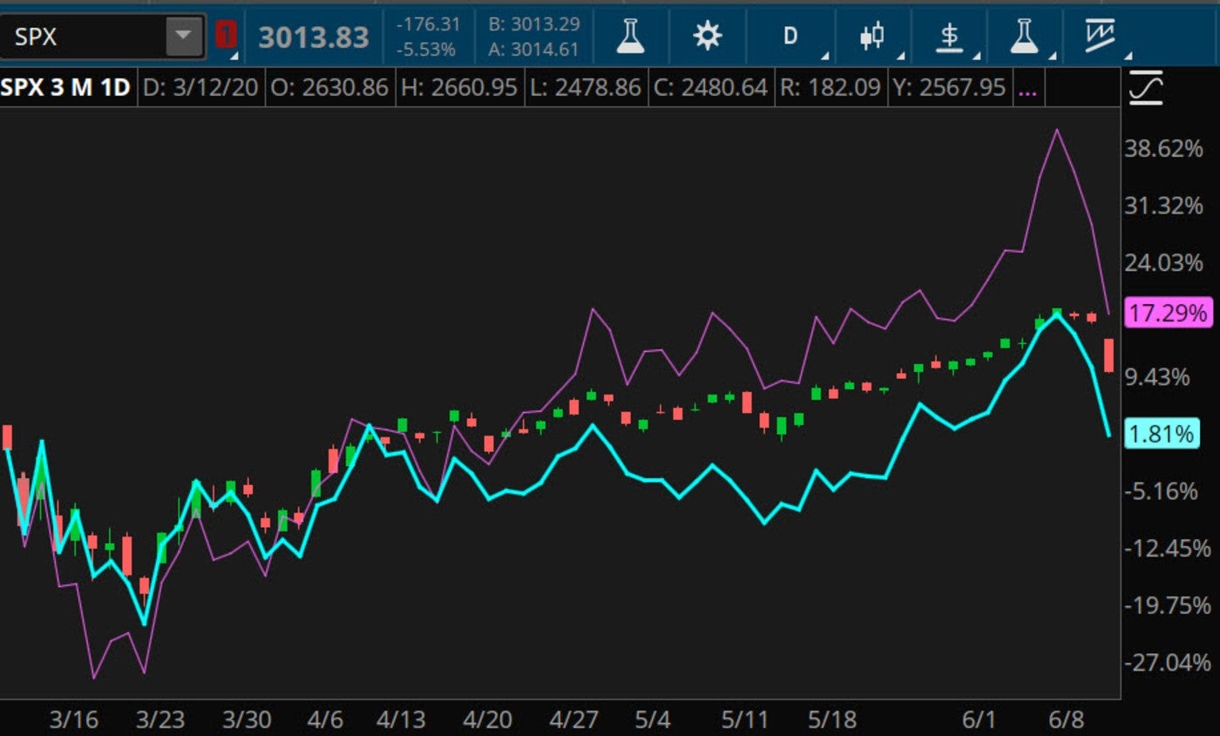1220x736 pixels.
Task: Open the Studies flask icon beside bid/ask
Action: coord(630,36)
